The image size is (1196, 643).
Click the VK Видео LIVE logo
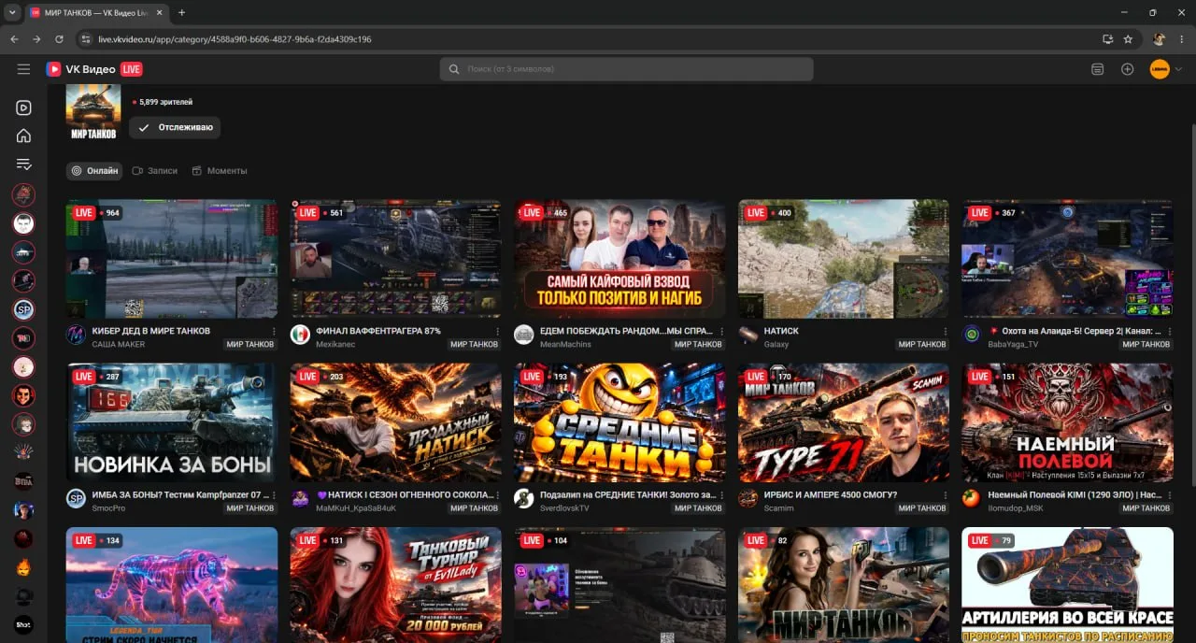point(94,69)
